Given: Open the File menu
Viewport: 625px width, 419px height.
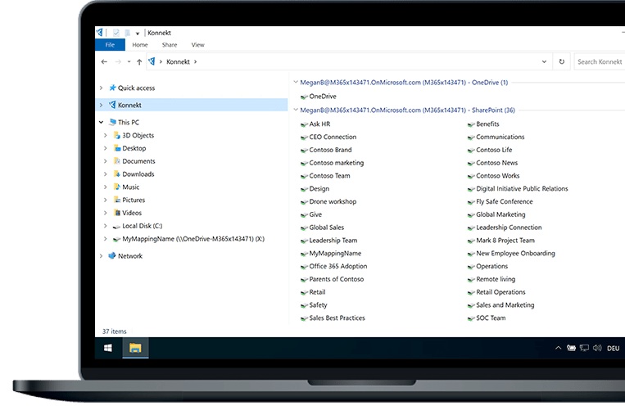Looking at the screenshot, I should [109, 45].
